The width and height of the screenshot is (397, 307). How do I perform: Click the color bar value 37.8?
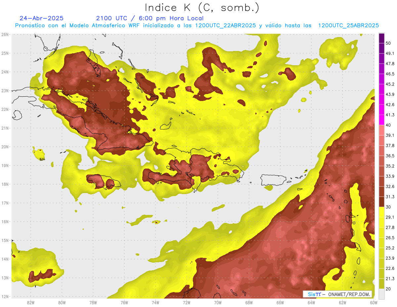pos(390,145)
